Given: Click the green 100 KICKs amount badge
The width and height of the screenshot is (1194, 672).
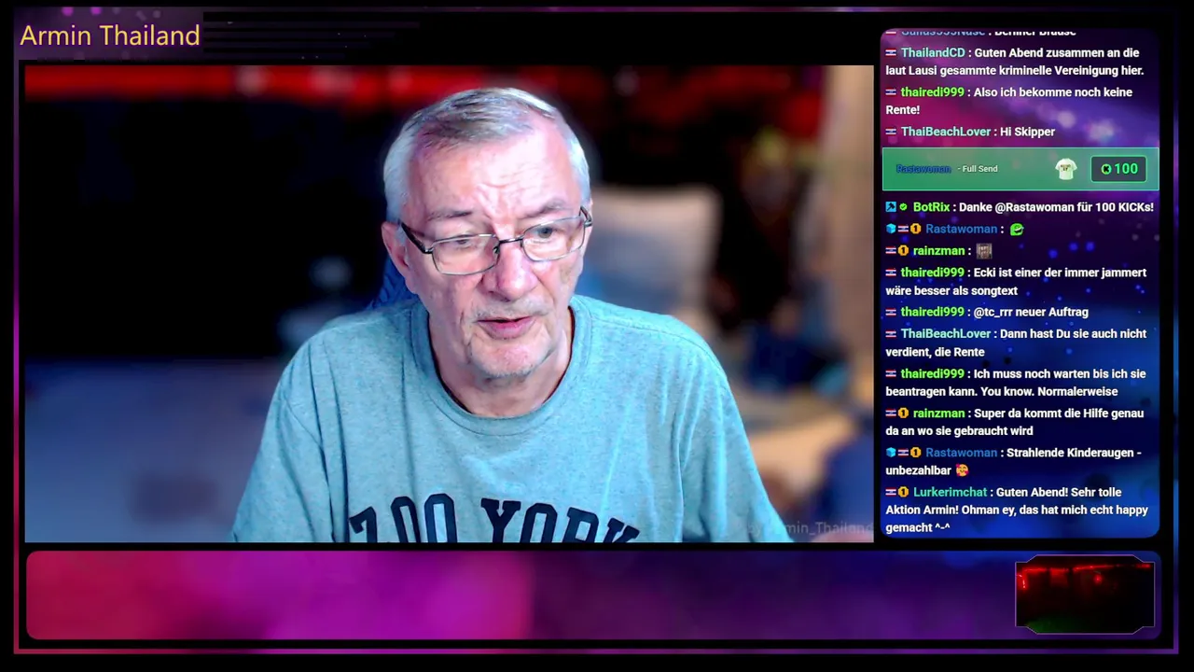Looking at the screenshot, I should (1118, 169).
